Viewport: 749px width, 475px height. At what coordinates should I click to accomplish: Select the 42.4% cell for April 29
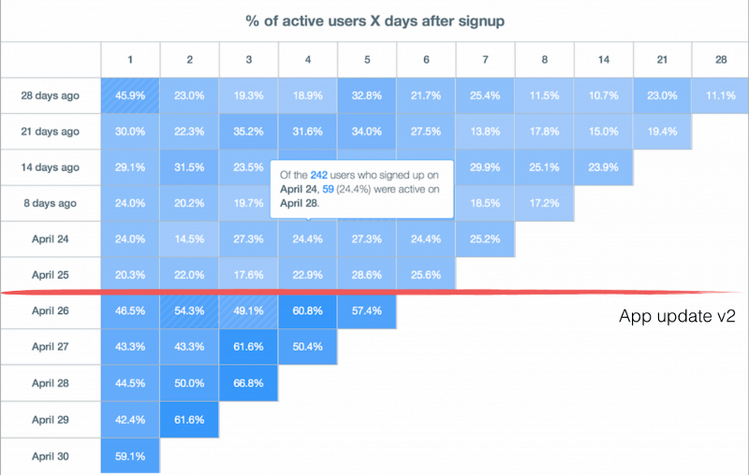[x=130, y=418]
